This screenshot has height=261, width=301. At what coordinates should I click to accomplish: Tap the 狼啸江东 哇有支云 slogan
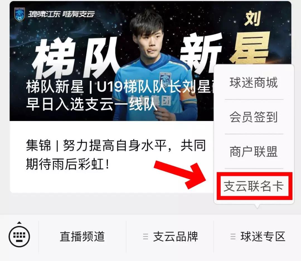tap(61, 14)
